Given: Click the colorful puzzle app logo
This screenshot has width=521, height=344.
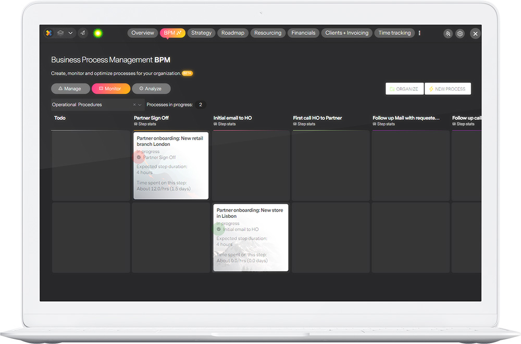Looking at the screenshot, I should [x=48, y=33].
